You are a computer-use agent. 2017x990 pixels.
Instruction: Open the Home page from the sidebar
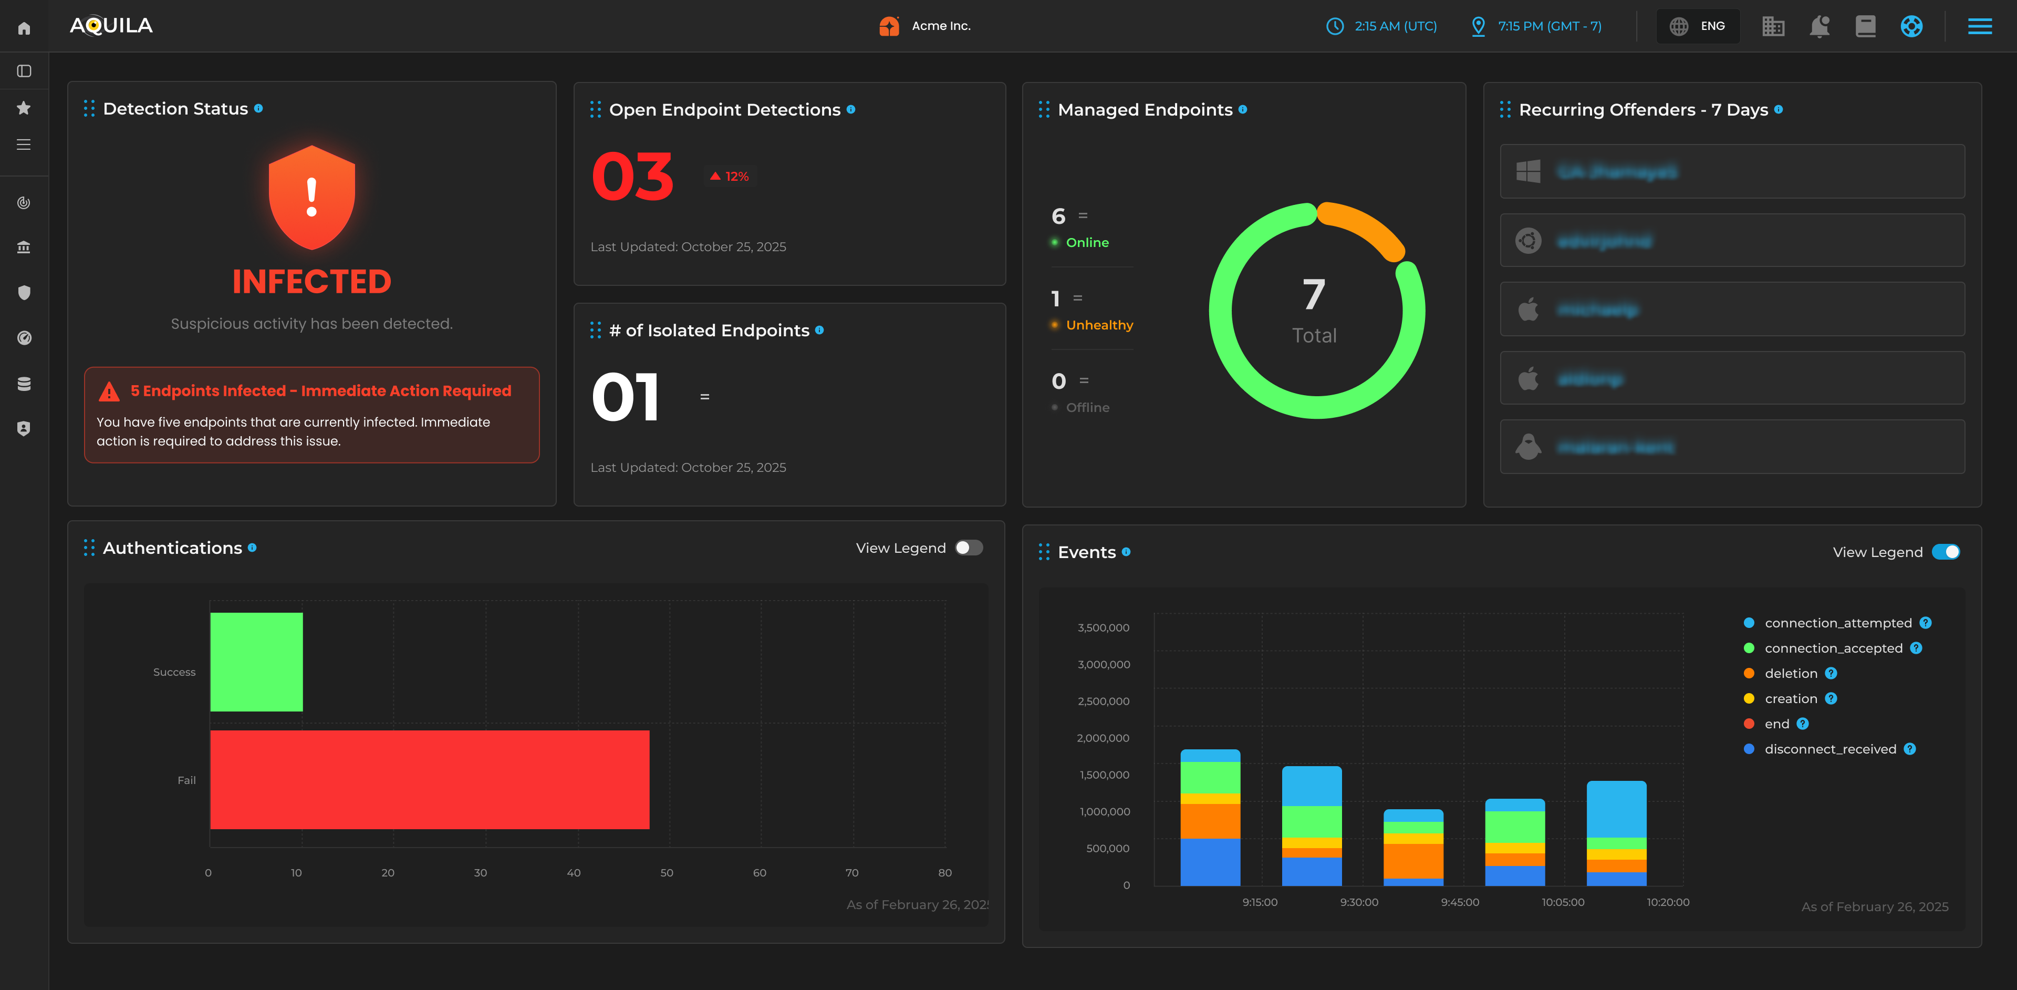24,27
